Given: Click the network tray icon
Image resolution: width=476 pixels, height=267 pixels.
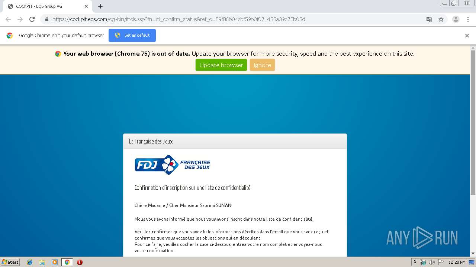Looking at the screenshot, I should click(x=423, y=262).
